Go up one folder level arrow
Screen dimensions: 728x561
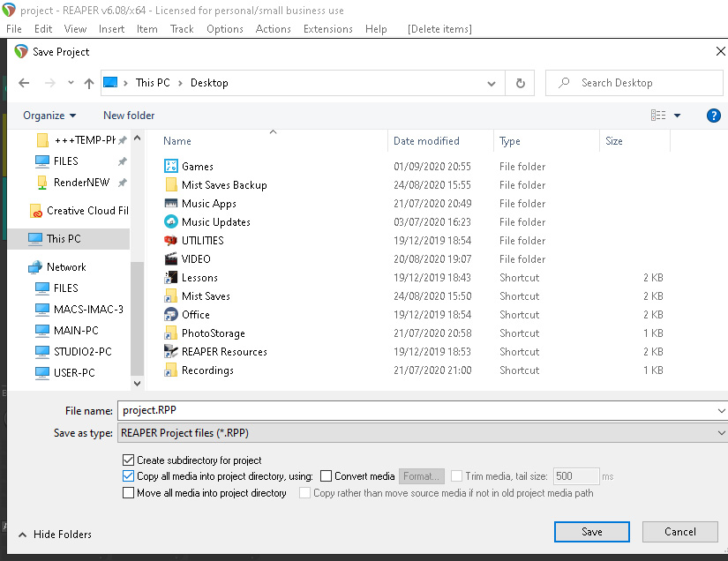pyautogui.click(x=88, y=83)
